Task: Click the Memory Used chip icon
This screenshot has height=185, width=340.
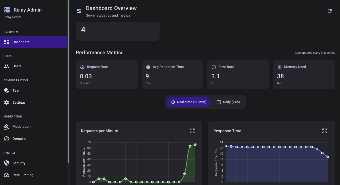Action: 279,67
